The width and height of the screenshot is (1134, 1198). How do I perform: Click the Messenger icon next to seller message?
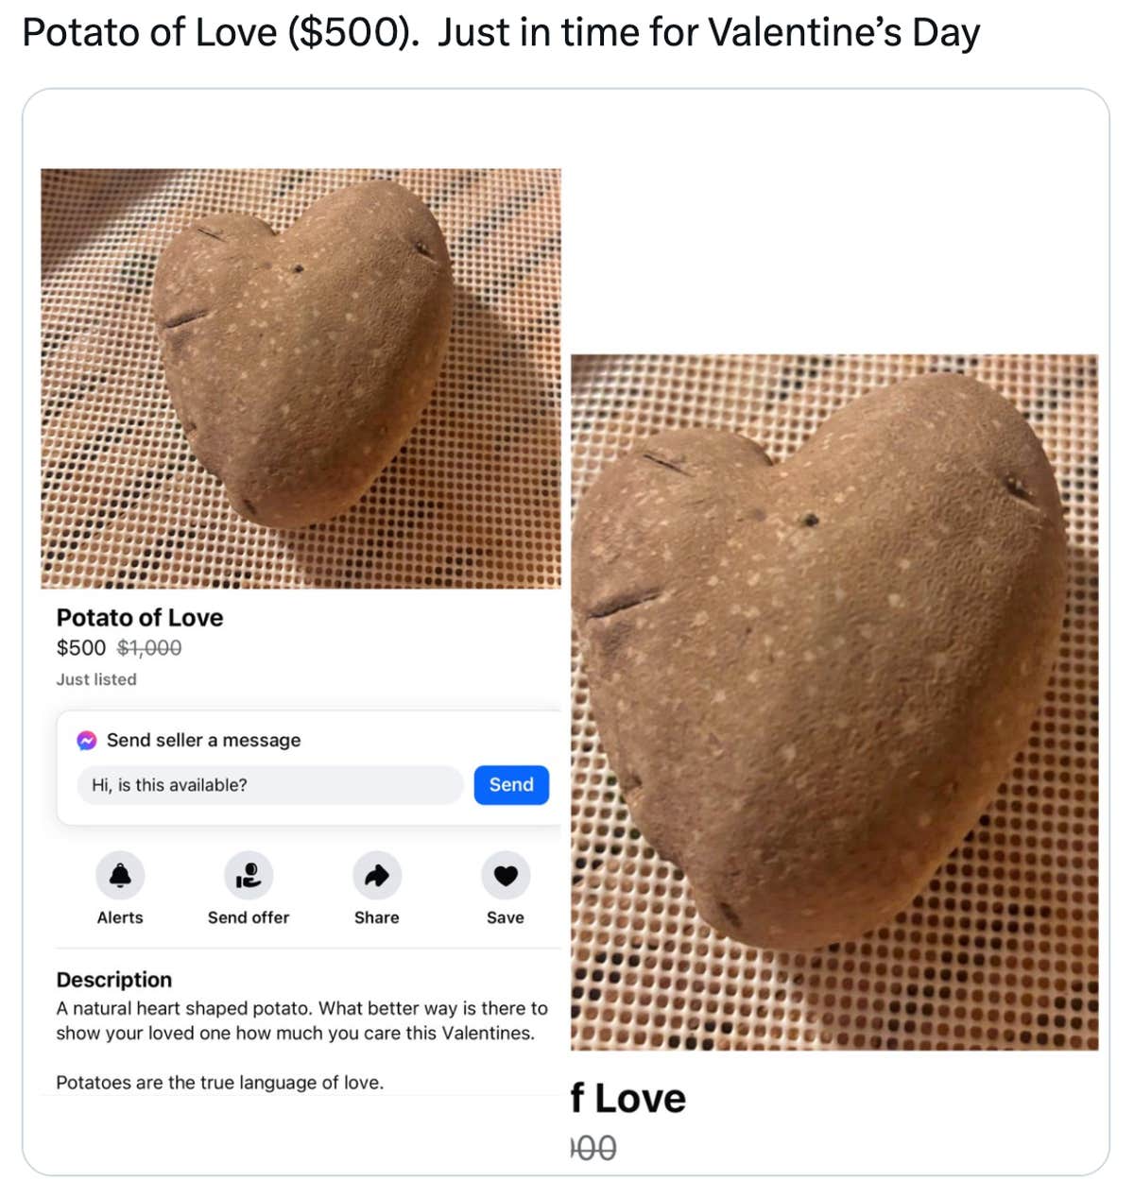(x=86, y=741)
